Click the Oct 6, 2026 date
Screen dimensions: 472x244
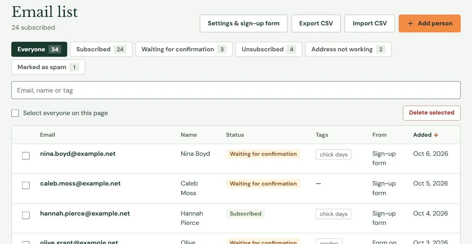(x=431, y=154)
